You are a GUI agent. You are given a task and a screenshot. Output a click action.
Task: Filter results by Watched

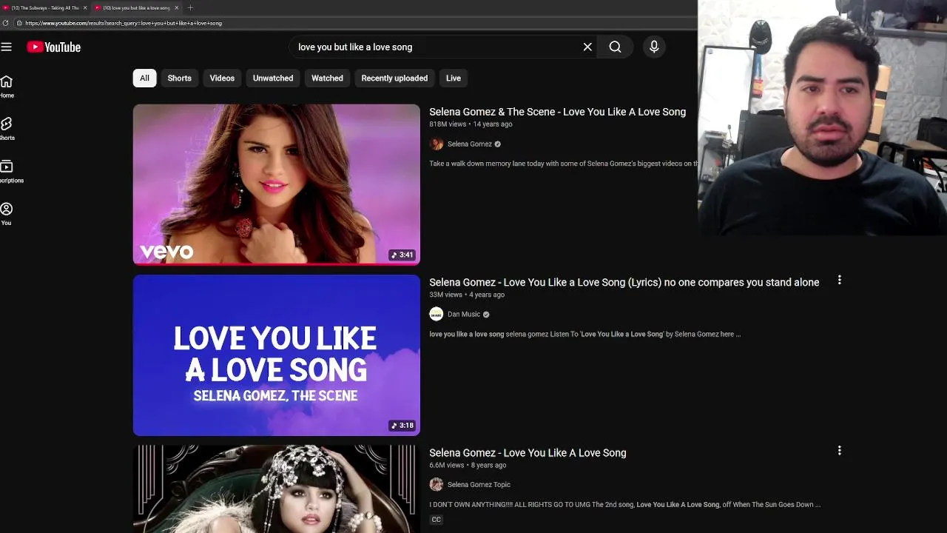[327, 78]
